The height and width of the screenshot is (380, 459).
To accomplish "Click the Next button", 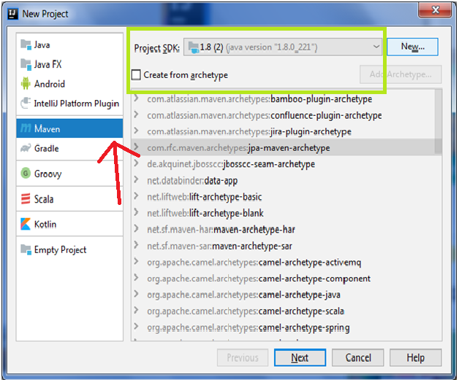I will 300,357.
